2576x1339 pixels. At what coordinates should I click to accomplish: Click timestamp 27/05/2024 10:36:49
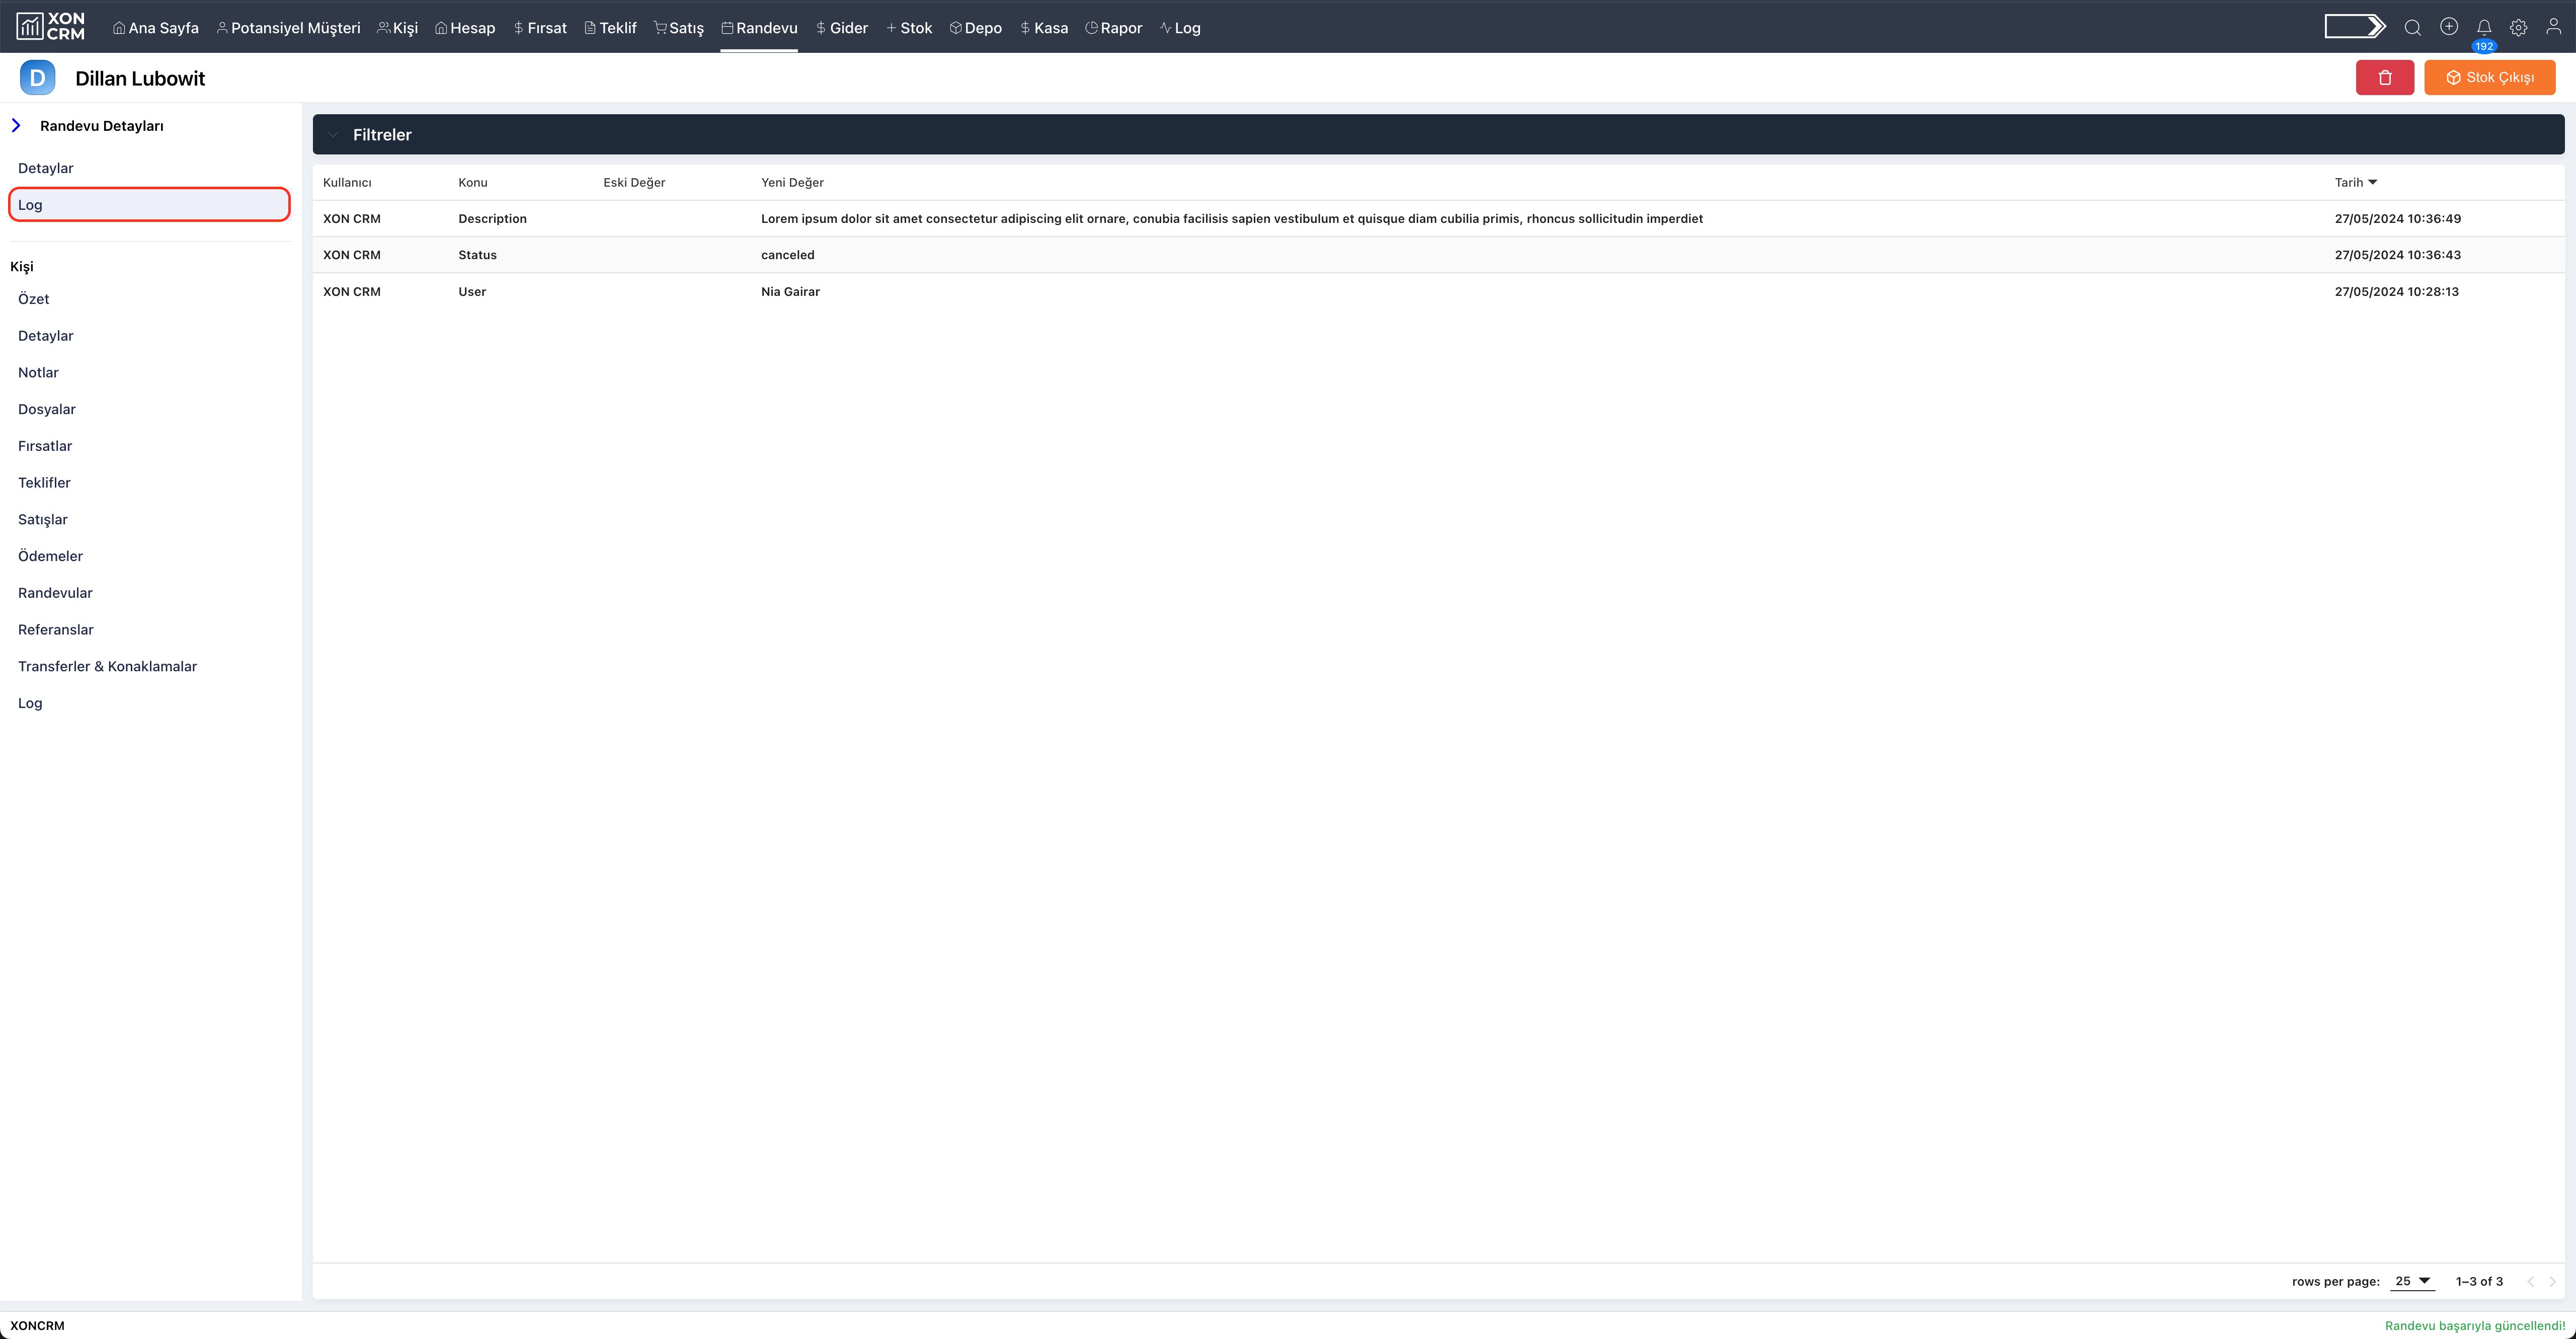pos(2398,218)
